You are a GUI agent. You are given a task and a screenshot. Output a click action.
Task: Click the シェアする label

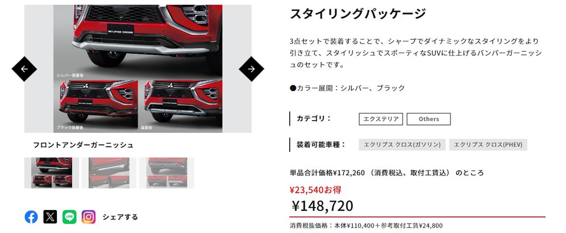click(120, 217)
